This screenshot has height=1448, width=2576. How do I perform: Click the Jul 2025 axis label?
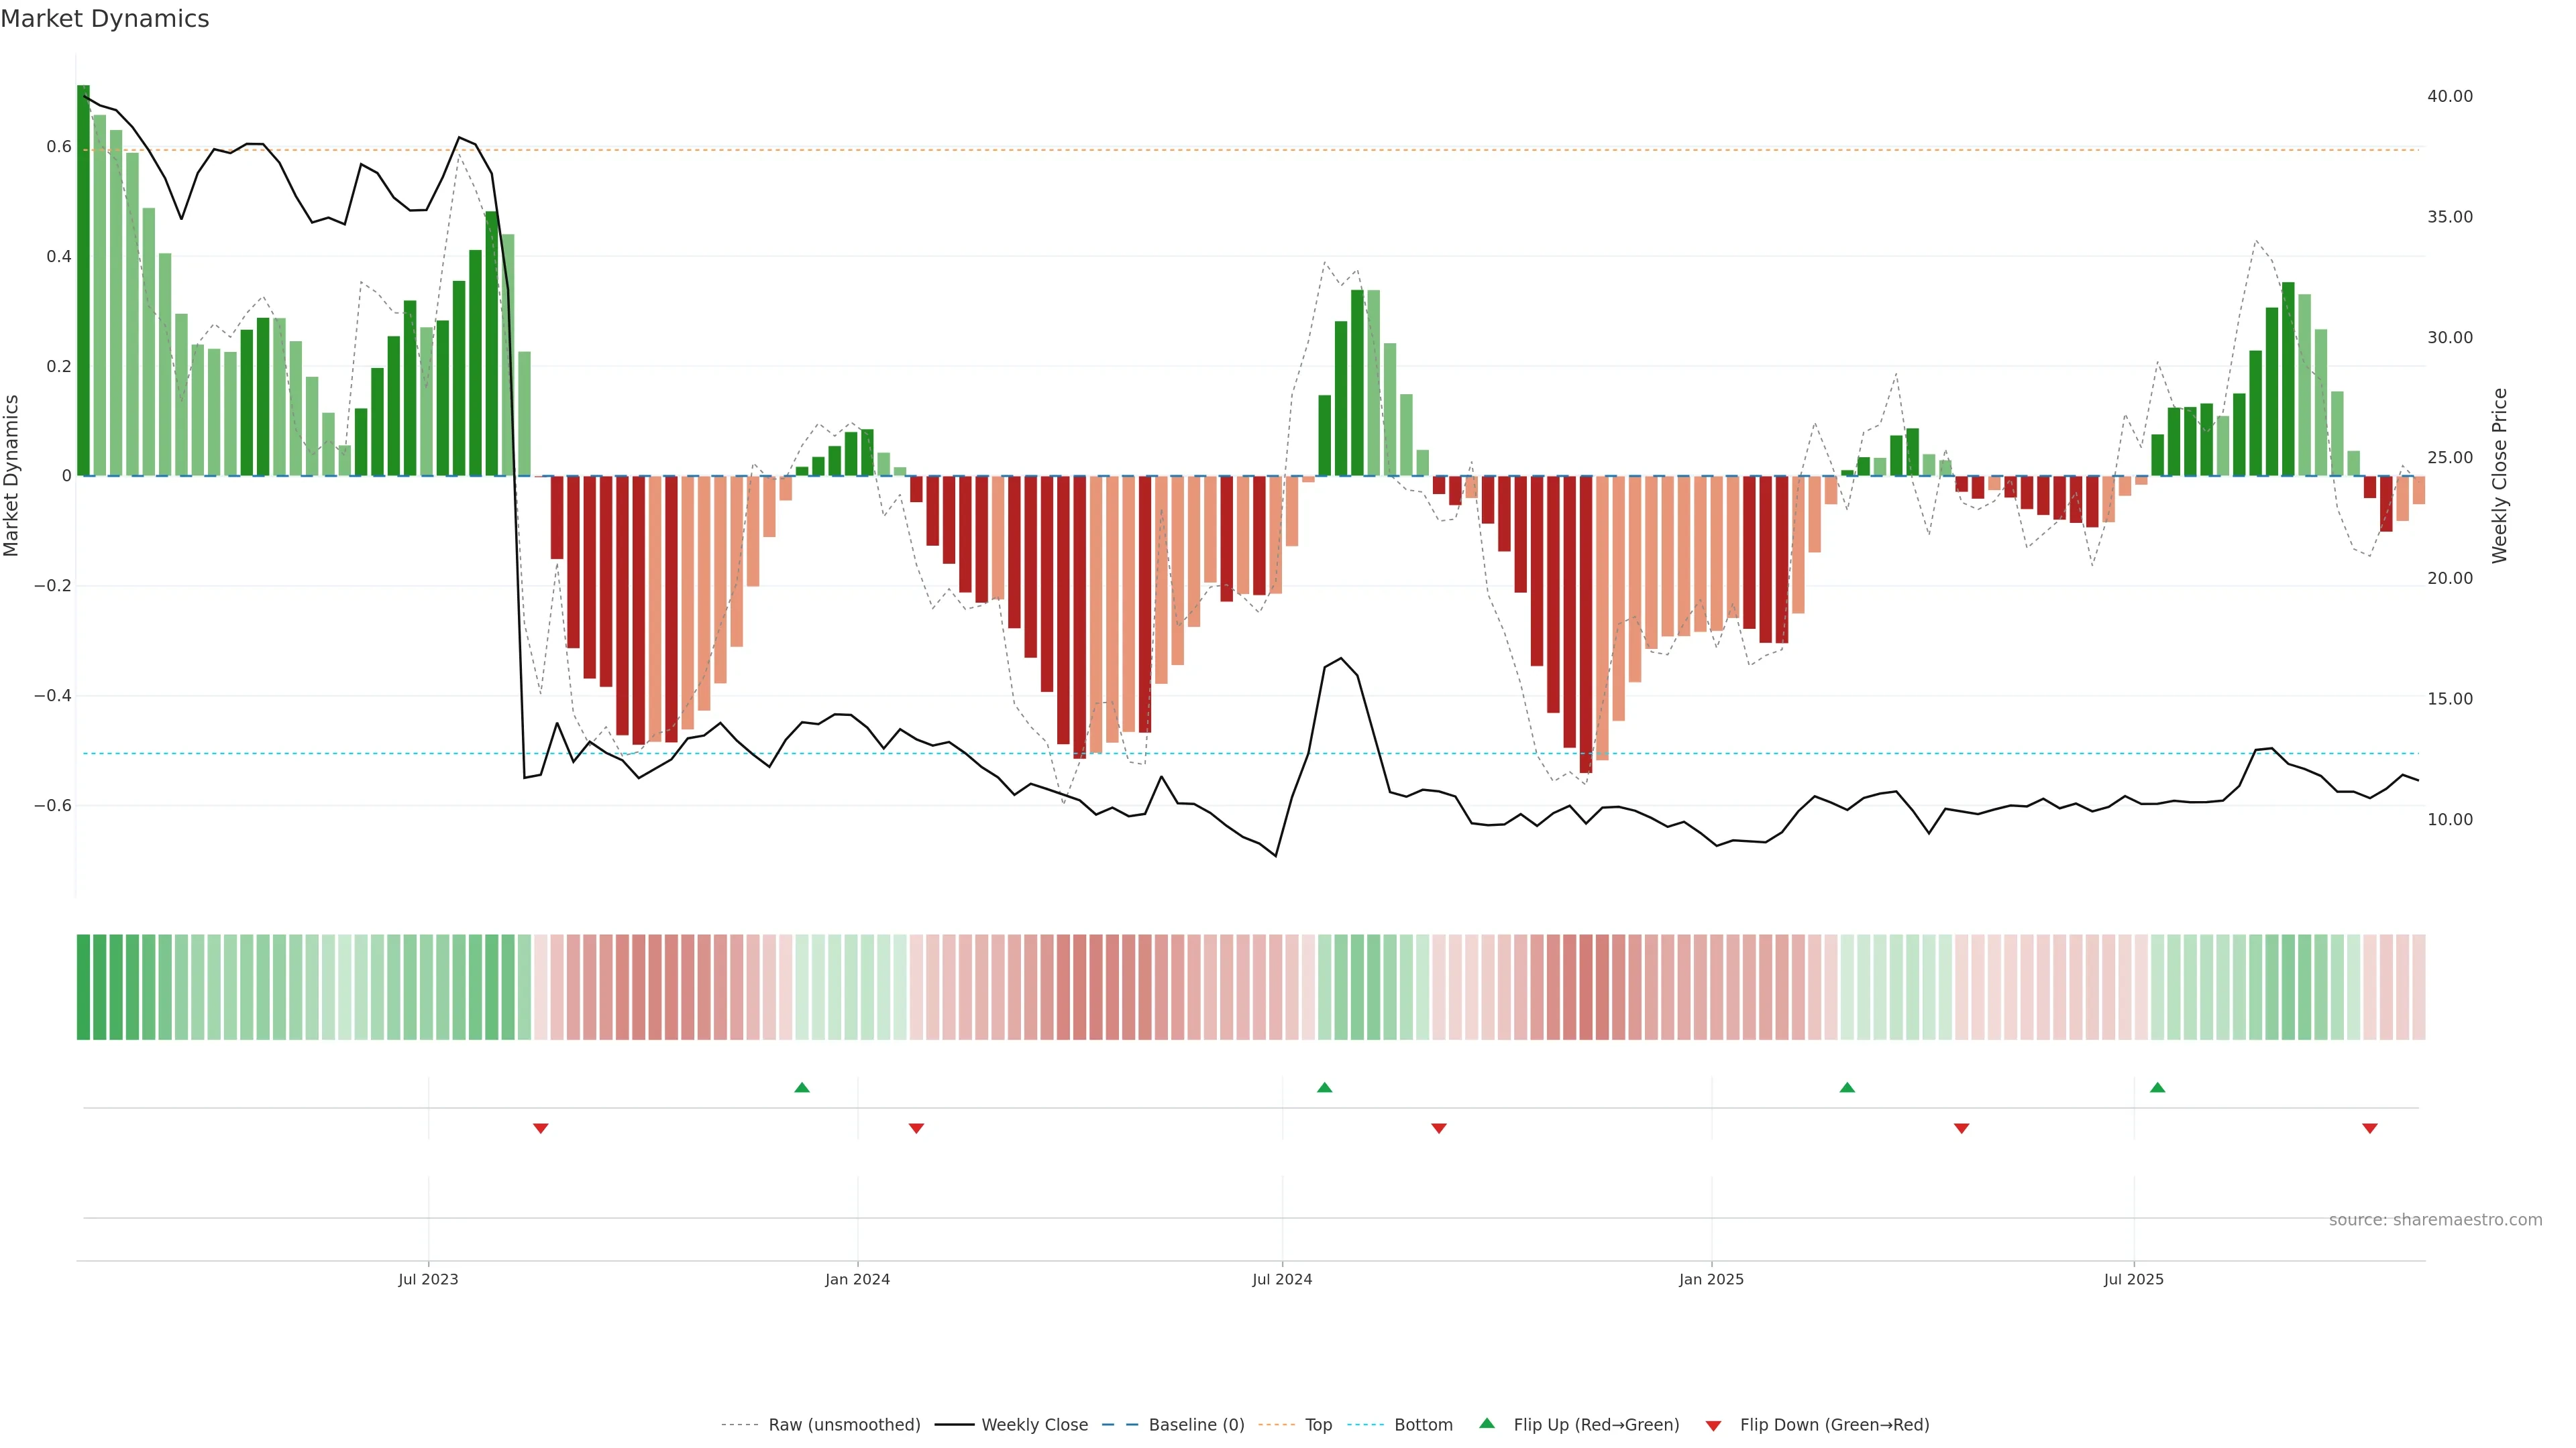pyautogui.click(x=2133, y=1279)
